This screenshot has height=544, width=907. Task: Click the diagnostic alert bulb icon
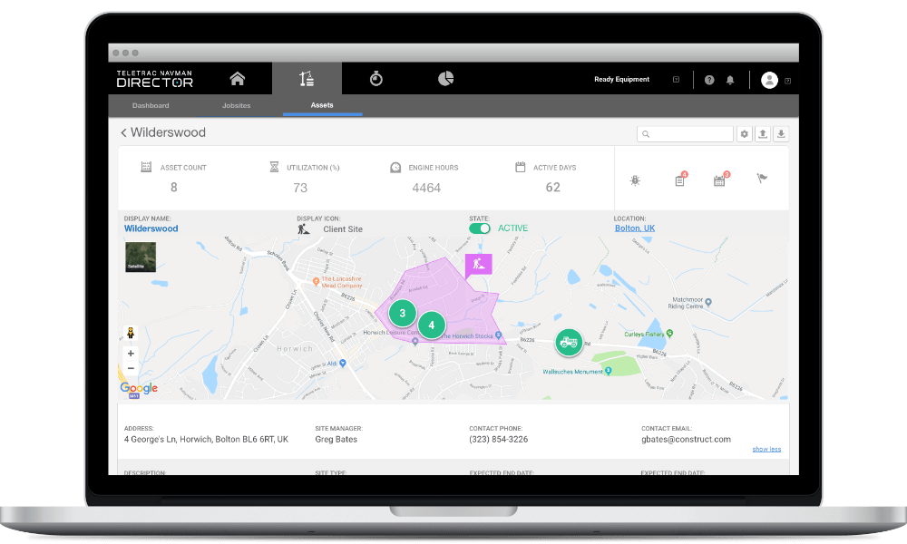tap(635, 180)
